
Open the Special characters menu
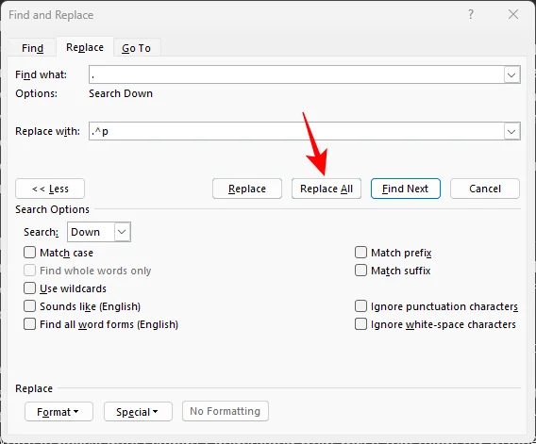click(x=138, y=412)
